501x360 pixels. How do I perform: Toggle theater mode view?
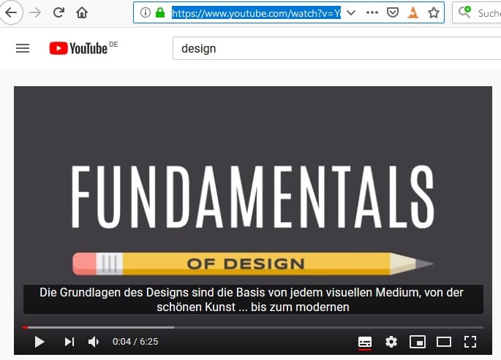point(443,342)
